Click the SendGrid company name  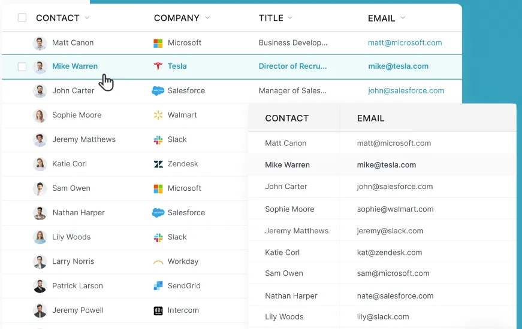coord(184,286)
